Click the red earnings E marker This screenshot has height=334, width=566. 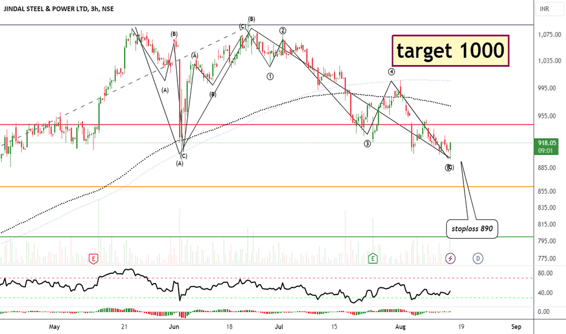[93, 259]
